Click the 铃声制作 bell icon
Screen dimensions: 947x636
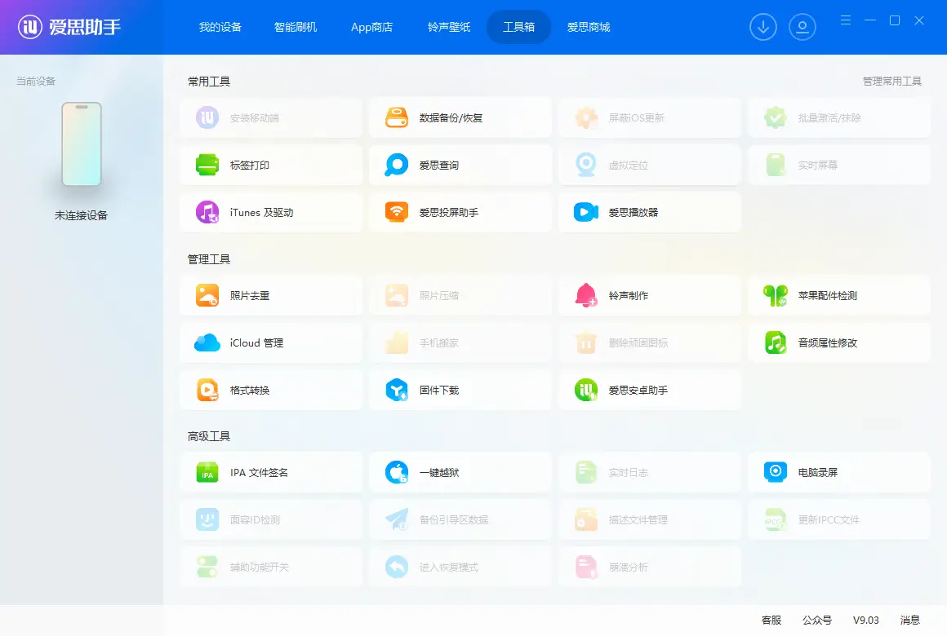click(x=586, y=296)
